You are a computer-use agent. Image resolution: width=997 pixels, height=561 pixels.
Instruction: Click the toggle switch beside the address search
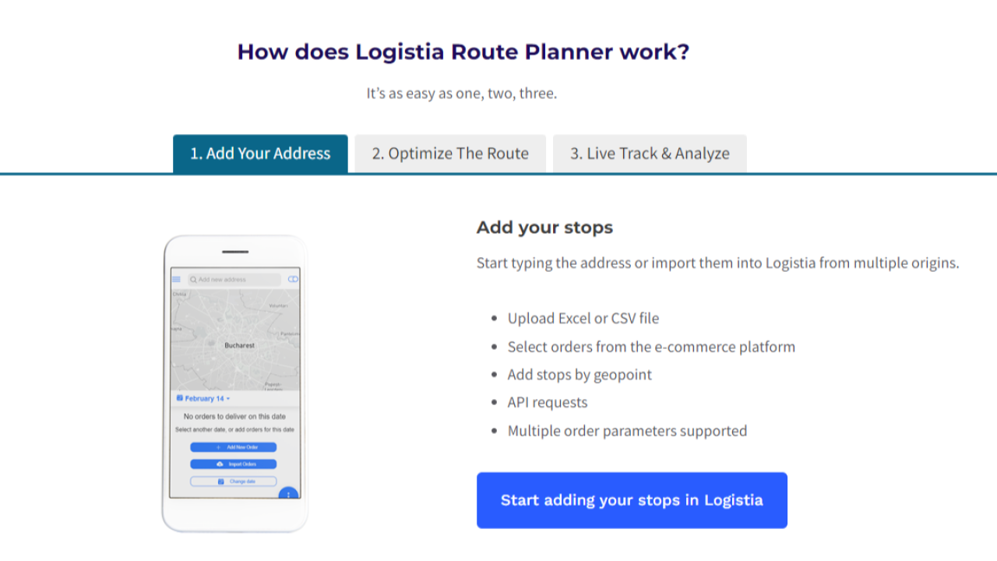coord(293,279)
